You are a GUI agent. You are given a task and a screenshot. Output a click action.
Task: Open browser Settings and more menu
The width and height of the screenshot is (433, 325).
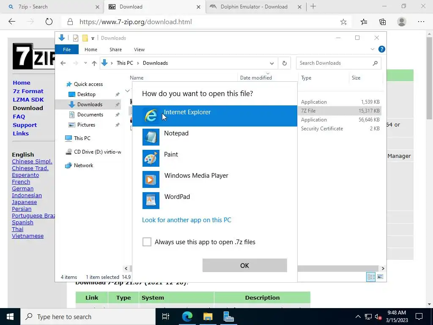[421, 22]
